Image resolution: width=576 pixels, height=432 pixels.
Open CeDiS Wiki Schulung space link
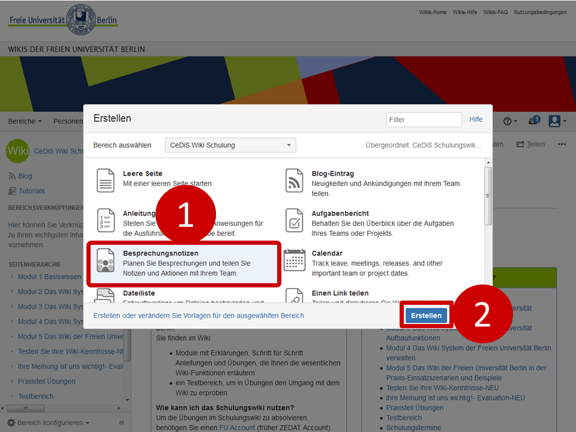click(59, 151)
